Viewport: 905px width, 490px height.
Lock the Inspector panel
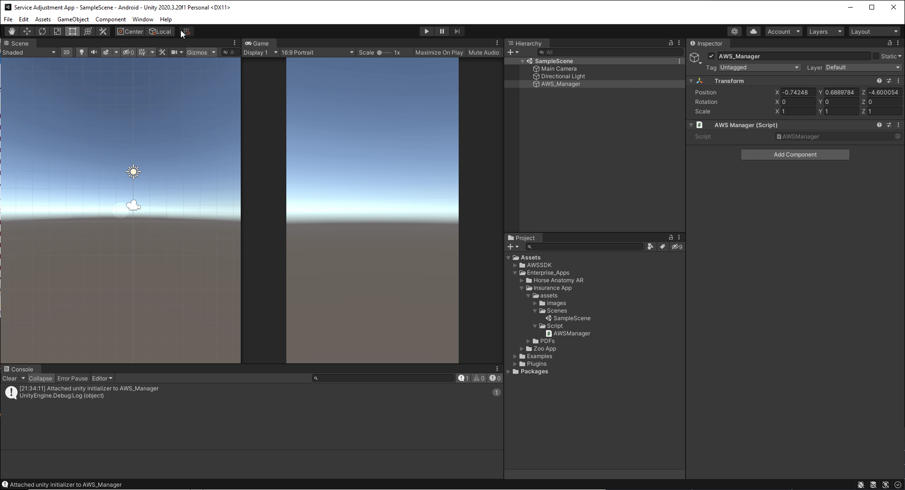(x=889, y=43)
